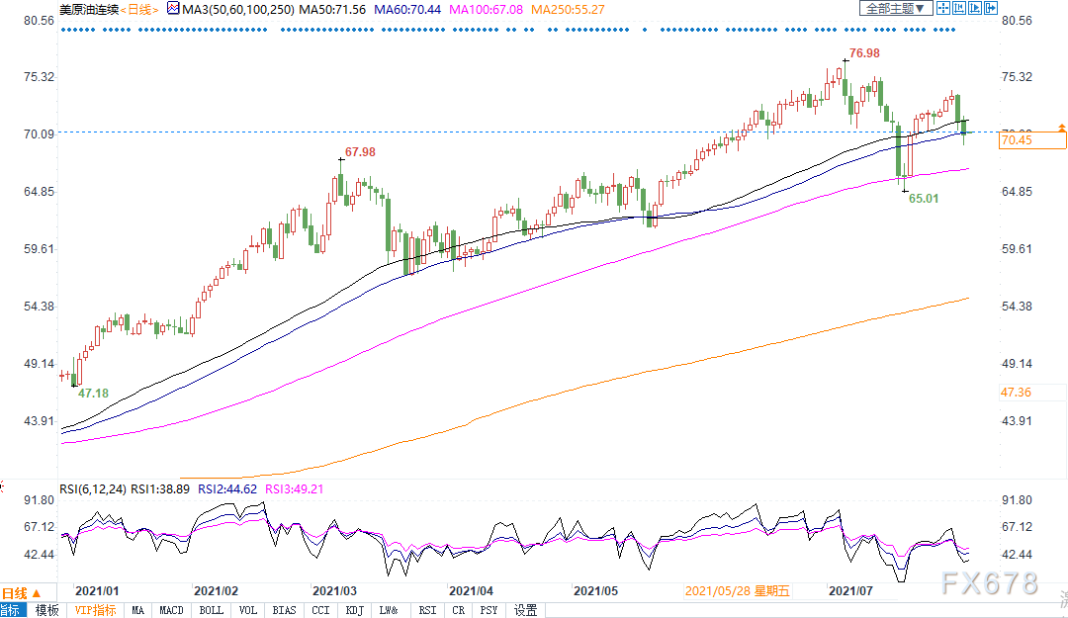
Task: Click the crosshair cursor icon at top right
Action: point(943,8)
